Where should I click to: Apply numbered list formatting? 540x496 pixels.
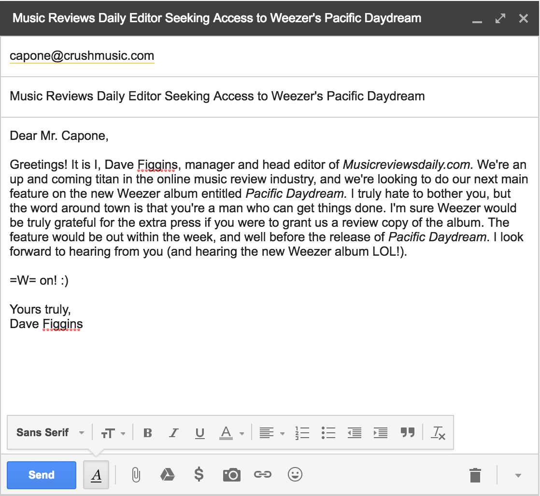[302, 433]
